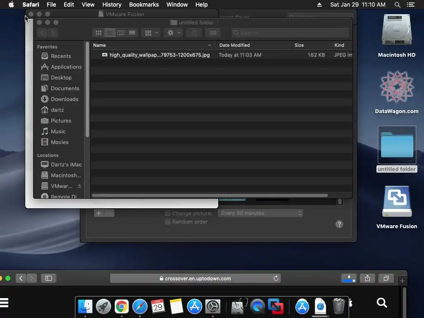424x318 pixels.
Task: Open the Safari menu
Action: point(31,5)
